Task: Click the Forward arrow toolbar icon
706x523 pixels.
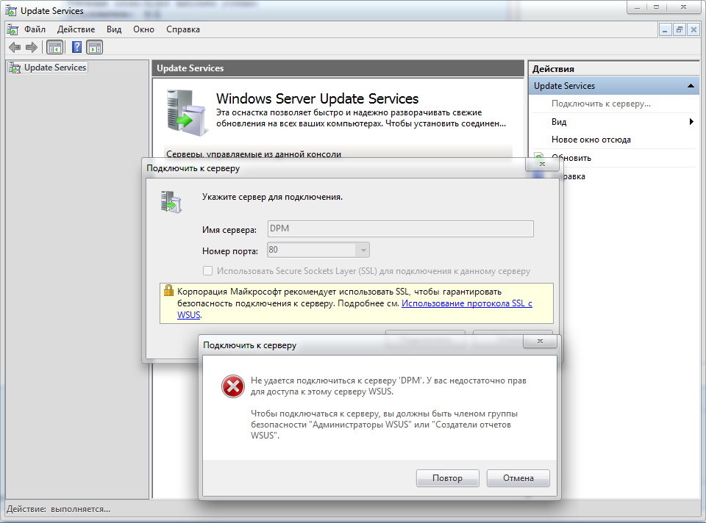Action: 32,47
